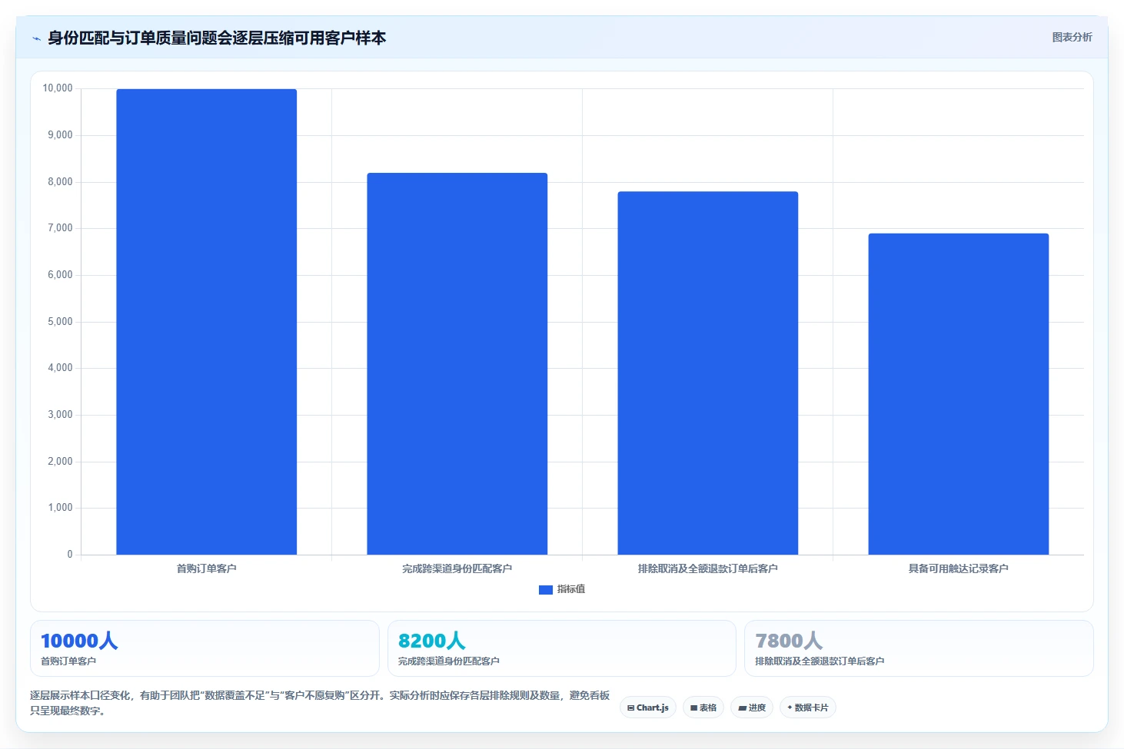The height and width of the screenshot is (749, 1124).
Task: Click the 排除取消及全额退款订单后客户 caption in the third card
Action: pos(820,661)
